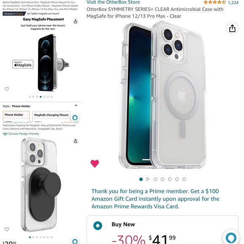Open the 1,224 ratings link
The width and height of the screenshot is (244, 244).
tap(233, 3)
